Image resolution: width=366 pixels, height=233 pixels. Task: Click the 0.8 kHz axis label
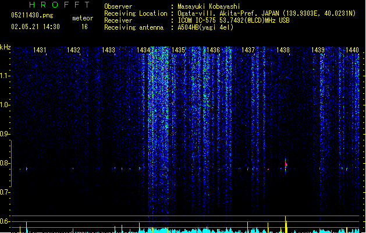(5, 163)
